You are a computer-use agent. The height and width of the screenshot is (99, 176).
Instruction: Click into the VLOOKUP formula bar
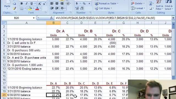click(x=113, y=18)
